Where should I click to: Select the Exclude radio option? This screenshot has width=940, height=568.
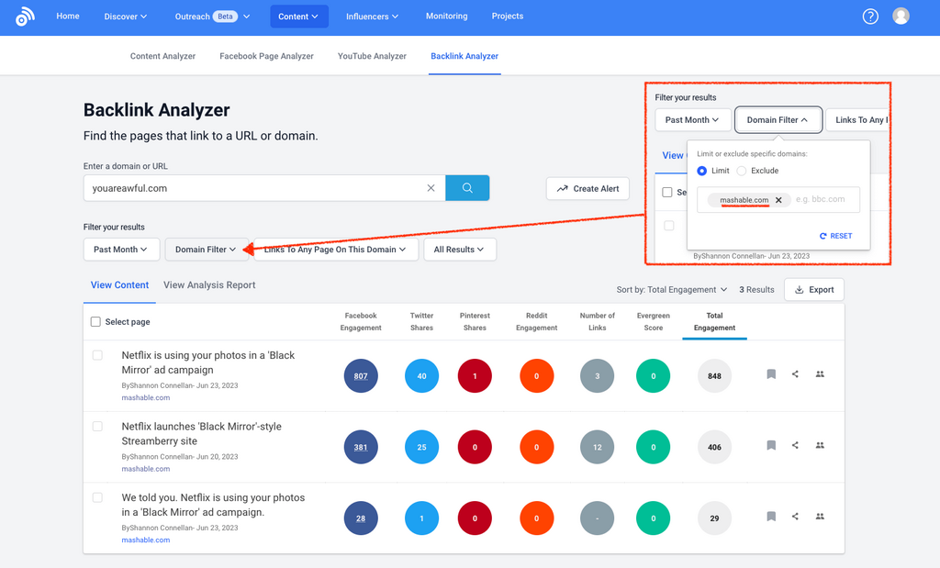[743, 171]
